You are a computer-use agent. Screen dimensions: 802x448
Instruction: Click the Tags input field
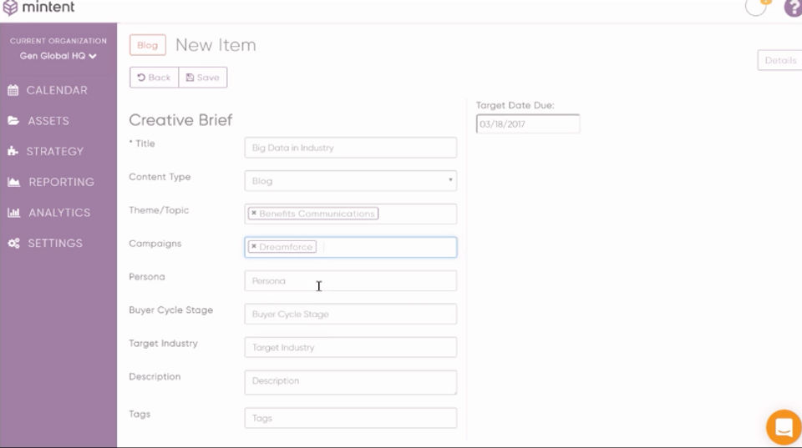(x=350, y=418)
